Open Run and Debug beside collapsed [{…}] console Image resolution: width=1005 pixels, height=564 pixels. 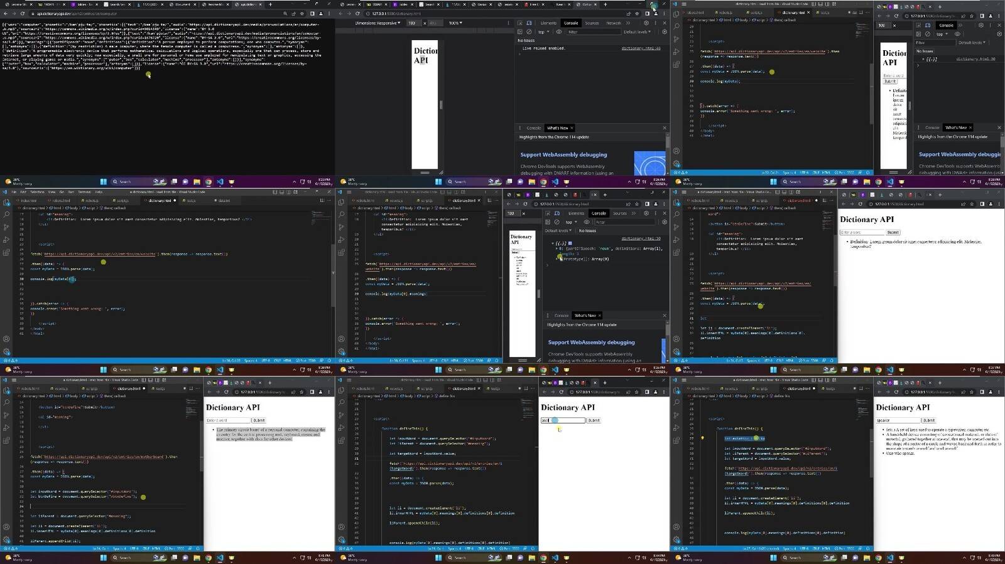(676, 52)
